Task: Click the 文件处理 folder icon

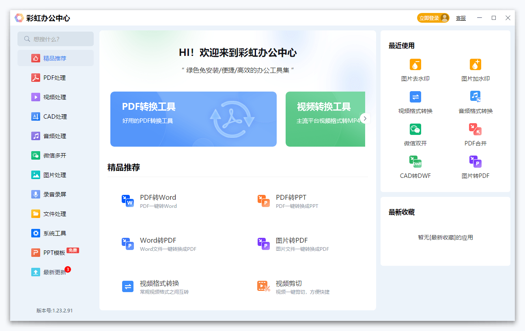Action: 36,214
